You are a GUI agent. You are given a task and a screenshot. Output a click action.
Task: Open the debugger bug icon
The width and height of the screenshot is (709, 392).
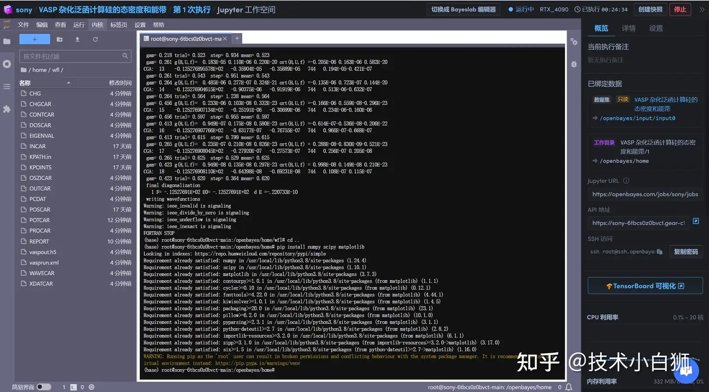[574, 64]
